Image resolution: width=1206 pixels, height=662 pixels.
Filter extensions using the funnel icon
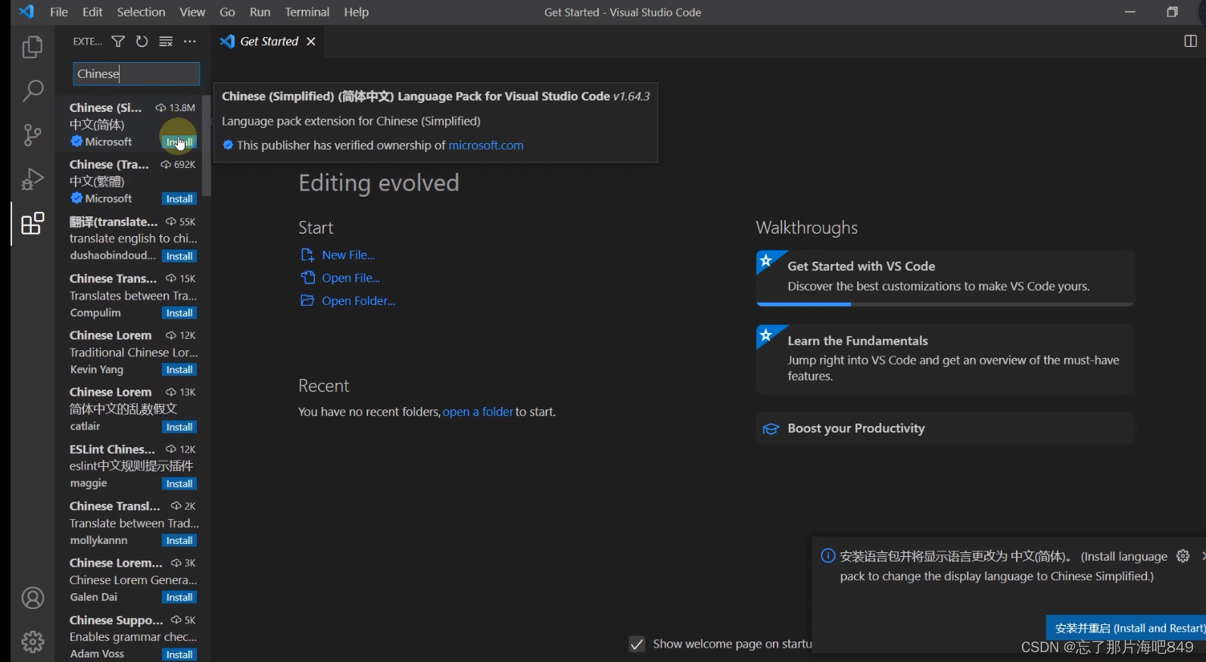tap(118, 42)
